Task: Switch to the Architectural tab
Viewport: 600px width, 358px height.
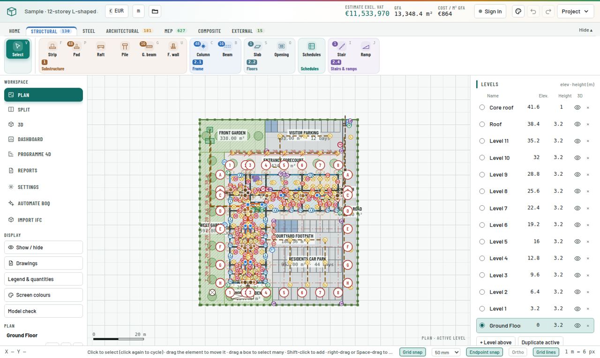Action: pyautogui.click(x=129, y=31)
